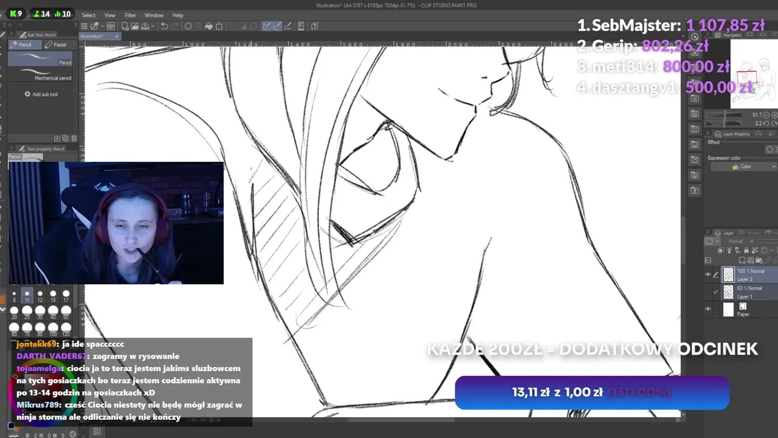
Task: Select brush size 25 preset
Action: tap(27, 313)
